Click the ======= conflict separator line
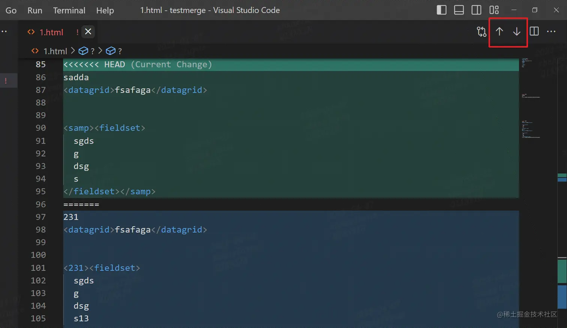The image size is (567, 328). coord(81,204)
